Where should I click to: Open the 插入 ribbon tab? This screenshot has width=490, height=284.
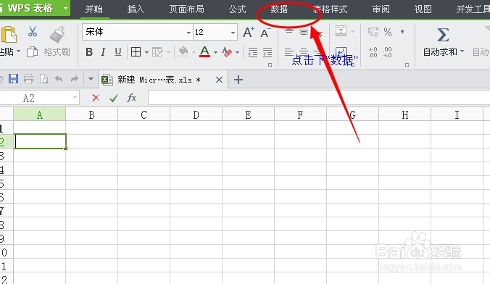click(x=136, y=9)
